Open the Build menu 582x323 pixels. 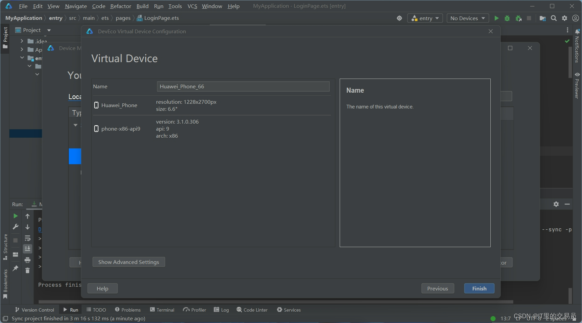[142, 6]
